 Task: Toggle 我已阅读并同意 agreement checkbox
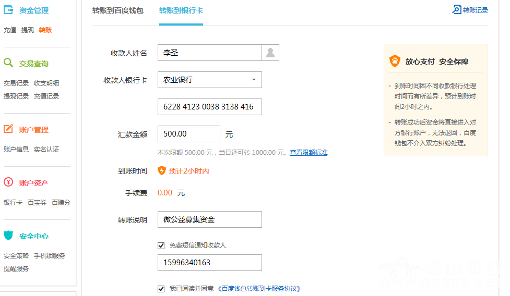[161, 289]
